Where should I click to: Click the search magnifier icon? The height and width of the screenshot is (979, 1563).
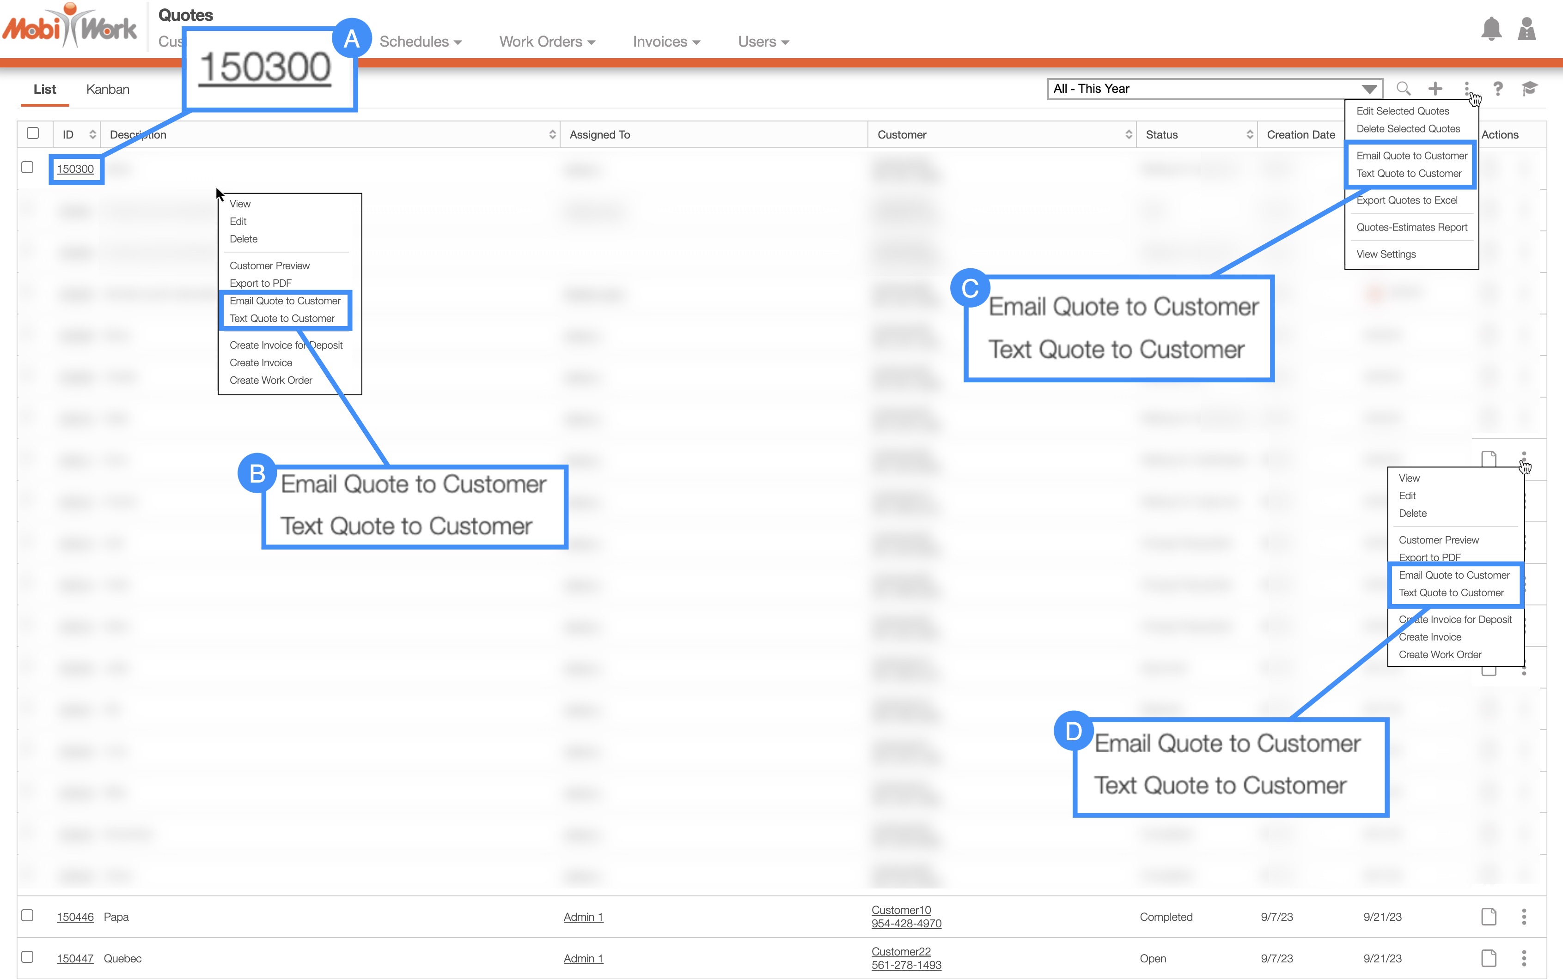[x=1403, y=89]
